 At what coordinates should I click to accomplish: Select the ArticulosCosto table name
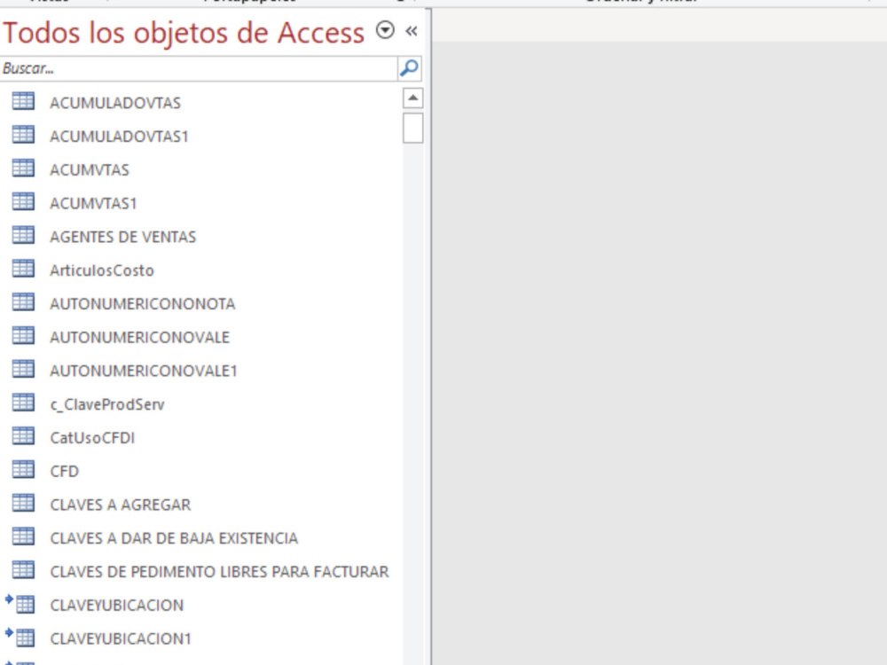point(102,270)
